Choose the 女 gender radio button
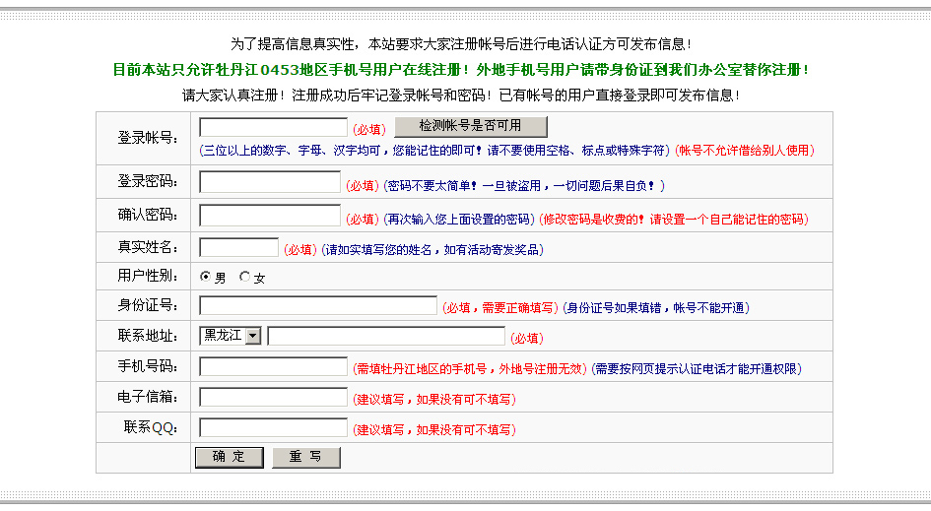Screen dimensions: 931x511 [x=245, y=277]
